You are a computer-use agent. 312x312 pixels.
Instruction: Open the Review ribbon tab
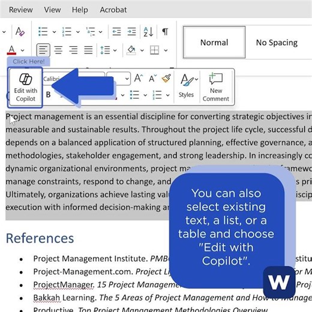[x=21, y=10]
